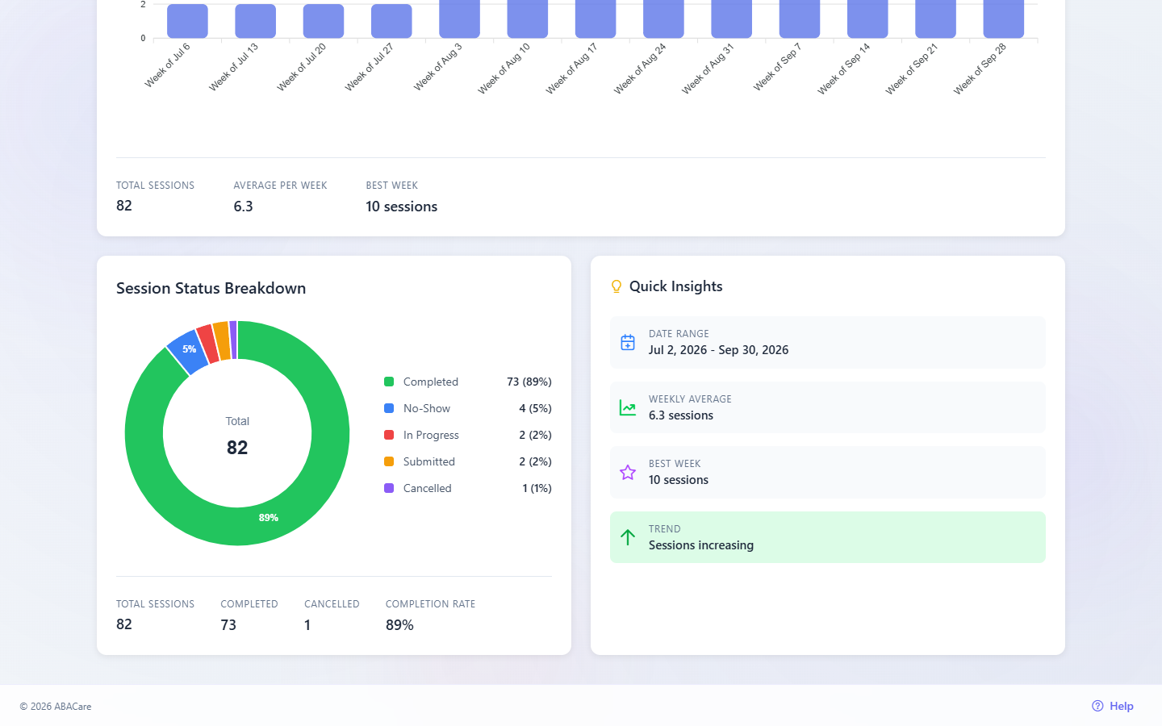Click the "Jul 2, 2026 - Sep 30, 2026" date range
Viewport: 1162px width, 726px height.
click(719, 350)
